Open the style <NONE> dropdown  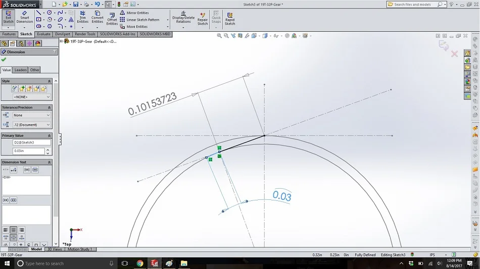(x=31, y=97)
